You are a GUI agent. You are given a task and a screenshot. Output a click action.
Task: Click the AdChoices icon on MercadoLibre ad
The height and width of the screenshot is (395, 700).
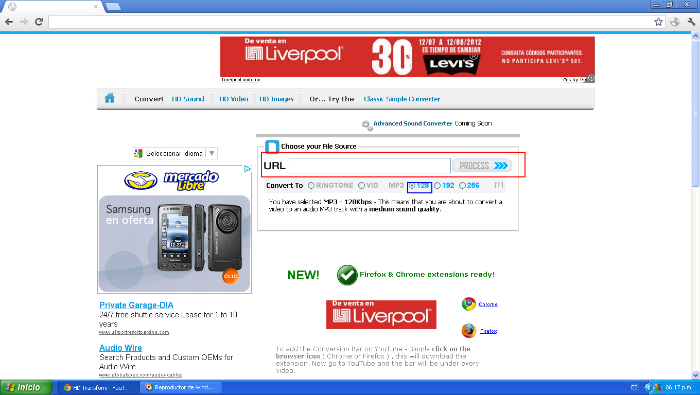pos(248,169)
